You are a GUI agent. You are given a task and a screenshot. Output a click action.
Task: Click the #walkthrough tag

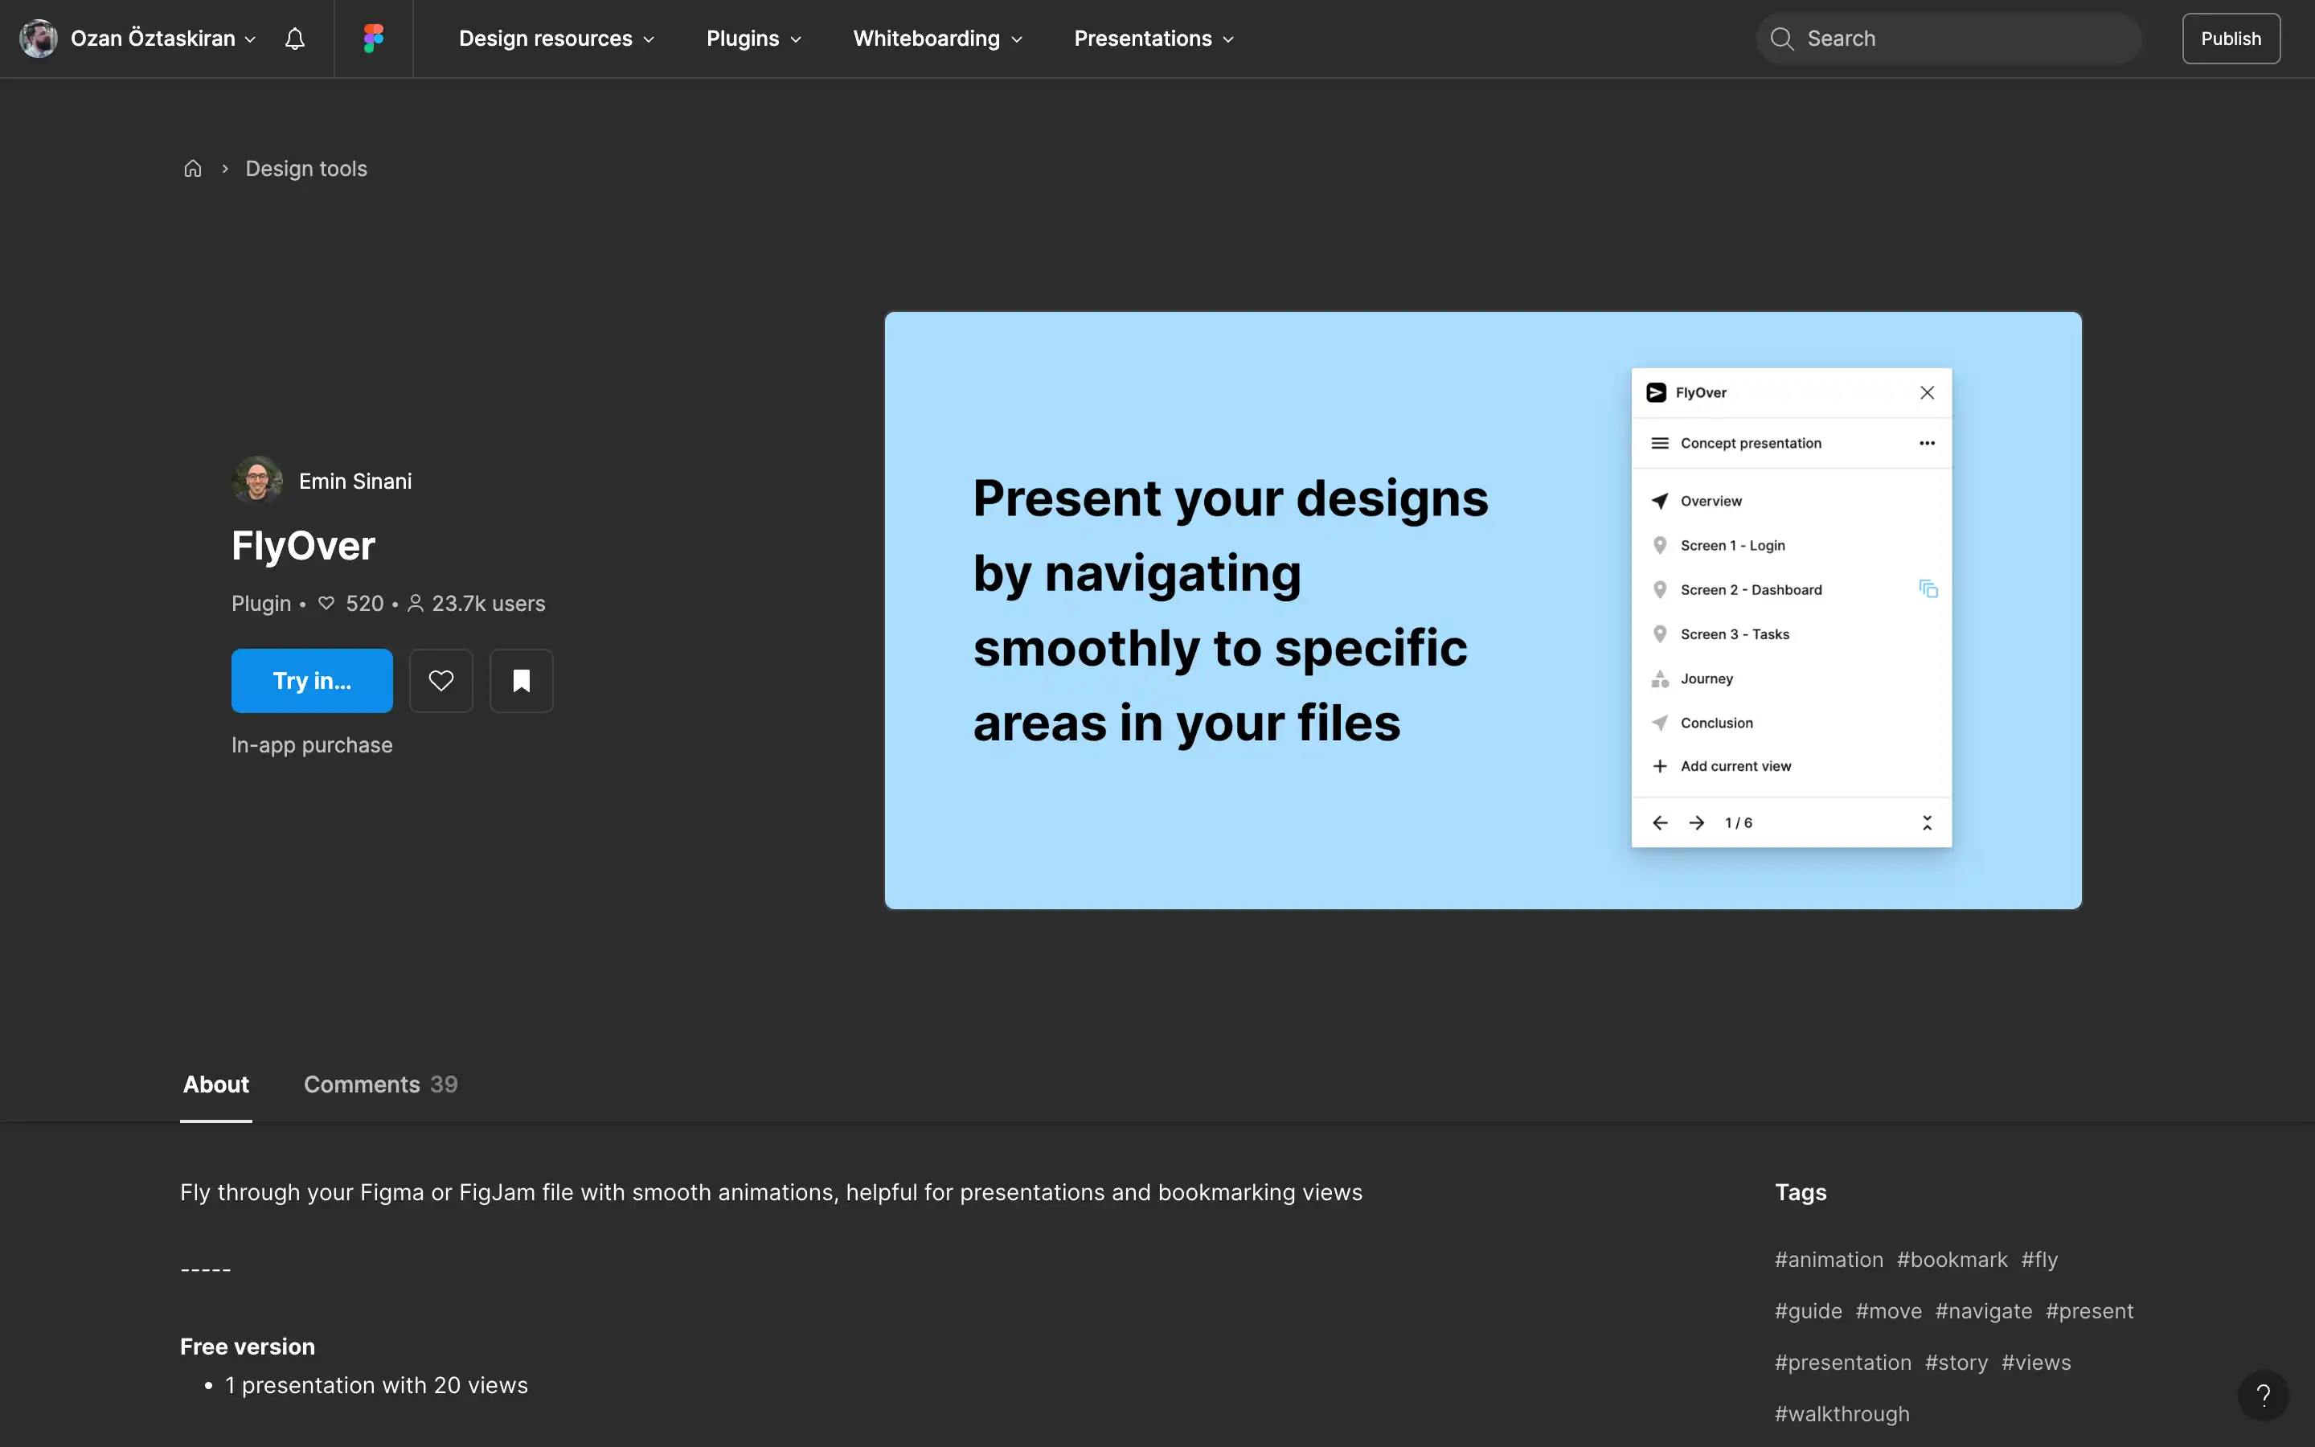click(x=1842, y=1413)
